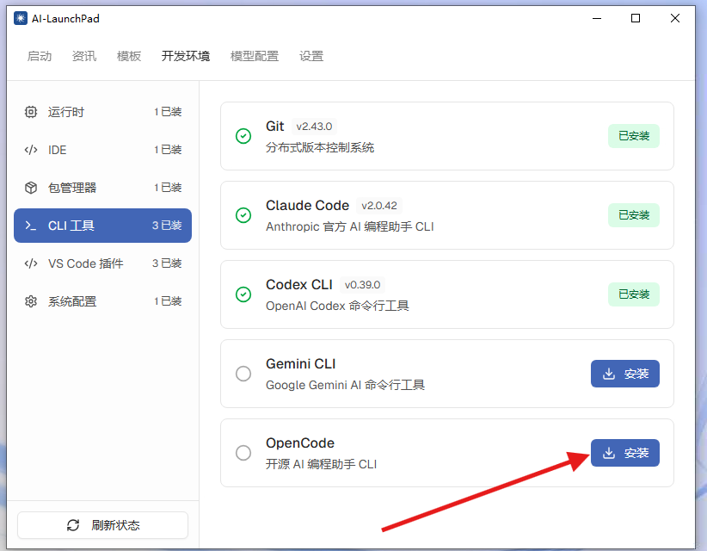
Task: Click the 1 已装 count on 系统配置
Action: 168,301
